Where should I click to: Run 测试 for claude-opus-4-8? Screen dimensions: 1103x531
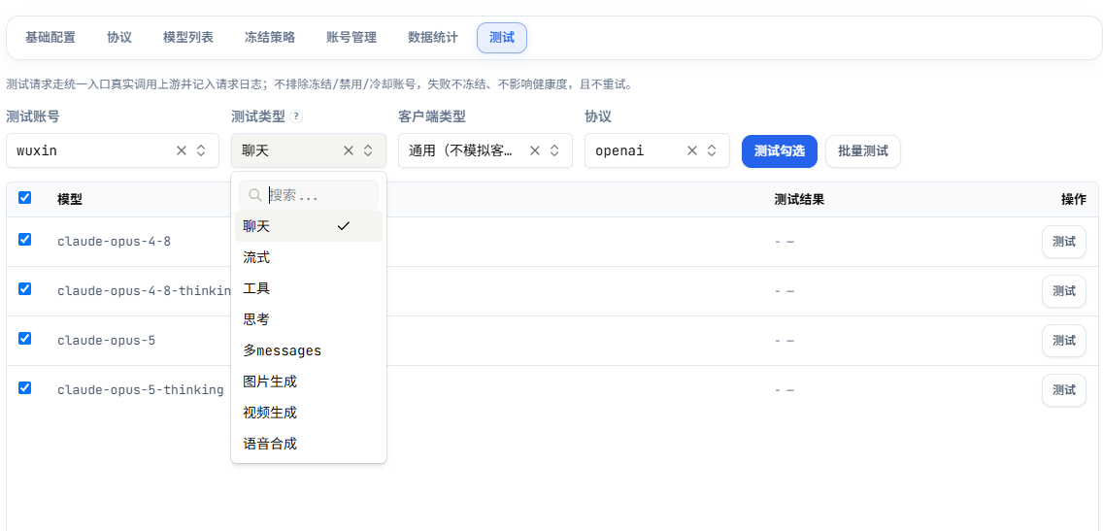[x=1064, y=242]
